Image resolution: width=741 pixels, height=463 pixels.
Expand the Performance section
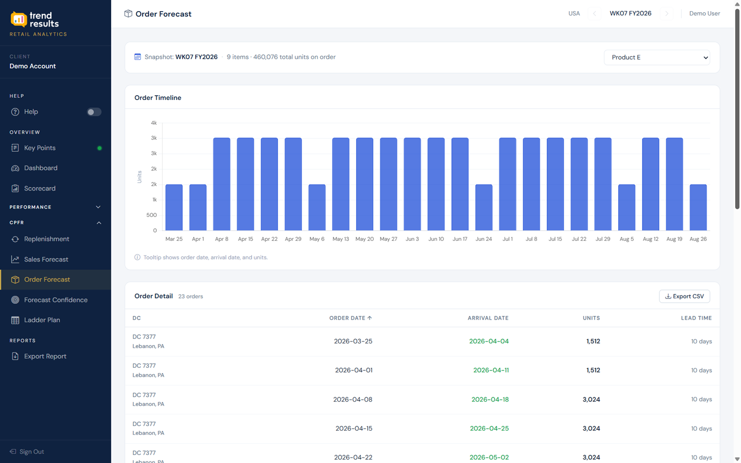98,207
